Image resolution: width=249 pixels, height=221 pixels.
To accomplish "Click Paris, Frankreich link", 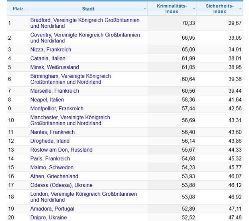I will (x=50, y=158).
